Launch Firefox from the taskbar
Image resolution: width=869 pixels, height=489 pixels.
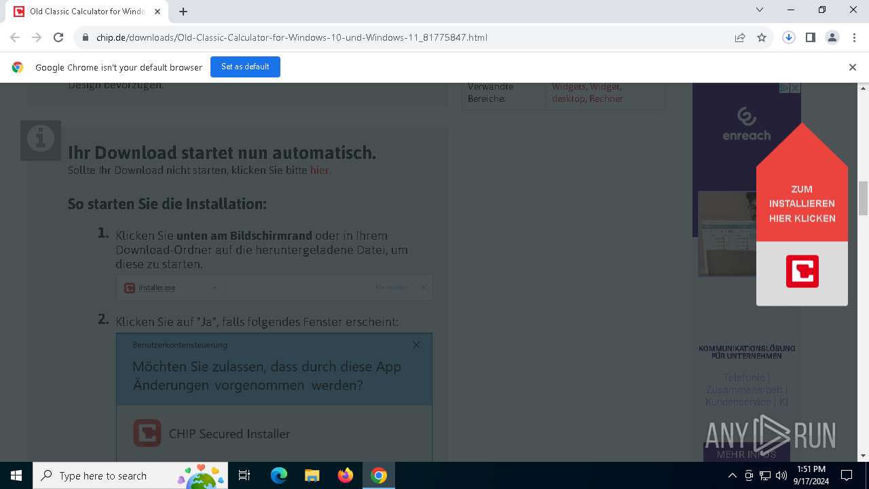346,475
